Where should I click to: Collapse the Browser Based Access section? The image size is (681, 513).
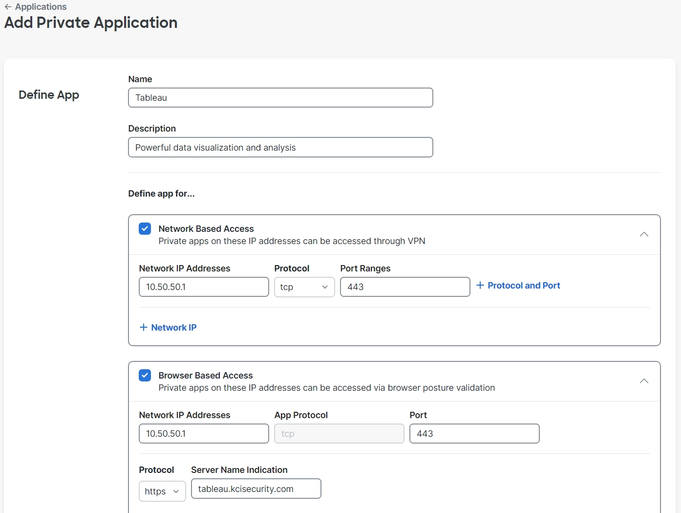(x=644, y=381)
